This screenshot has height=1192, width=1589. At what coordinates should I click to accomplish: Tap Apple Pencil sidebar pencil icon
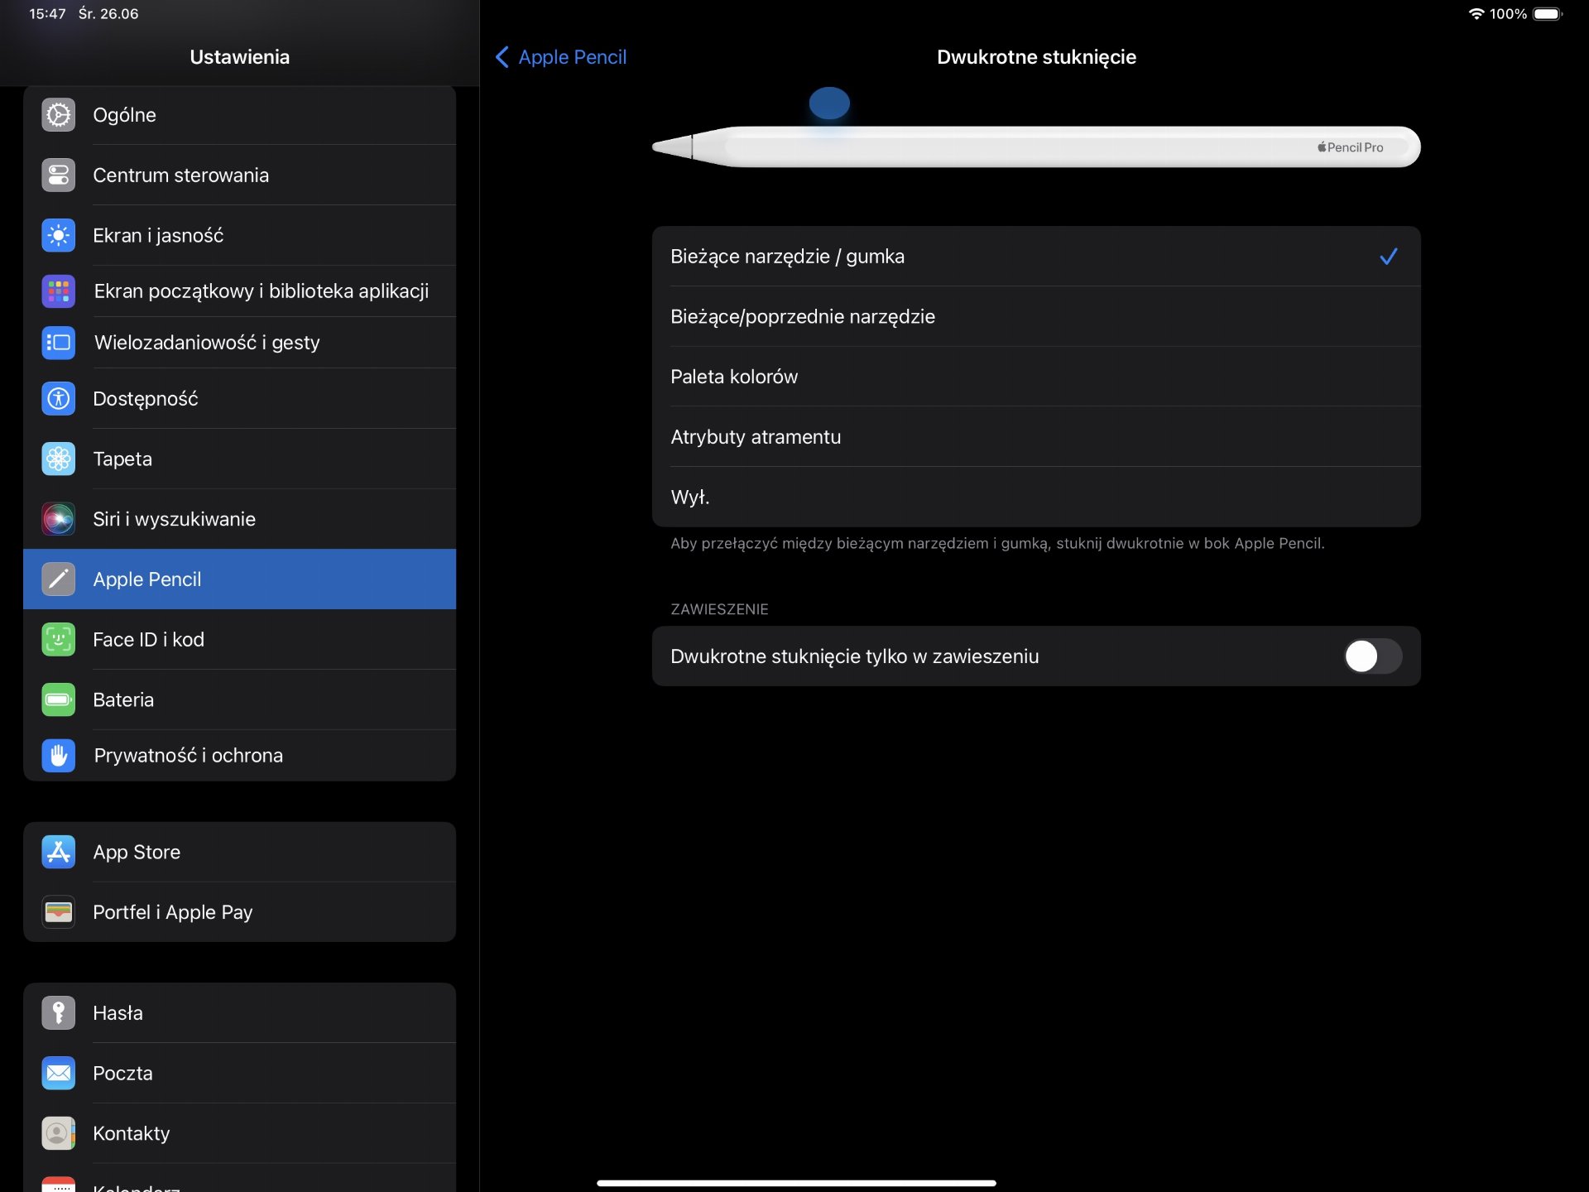click(58, 579)
